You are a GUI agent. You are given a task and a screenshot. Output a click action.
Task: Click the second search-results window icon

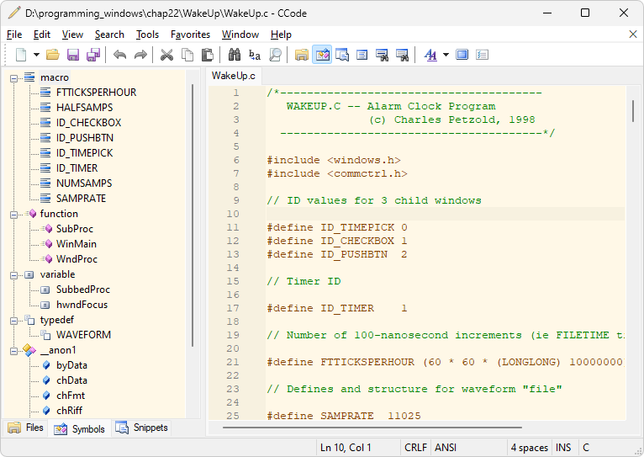pos(402,55)
